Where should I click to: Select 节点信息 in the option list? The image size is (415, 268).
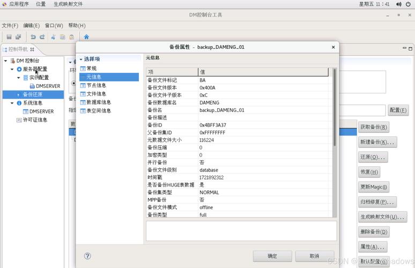pos(93,85)
